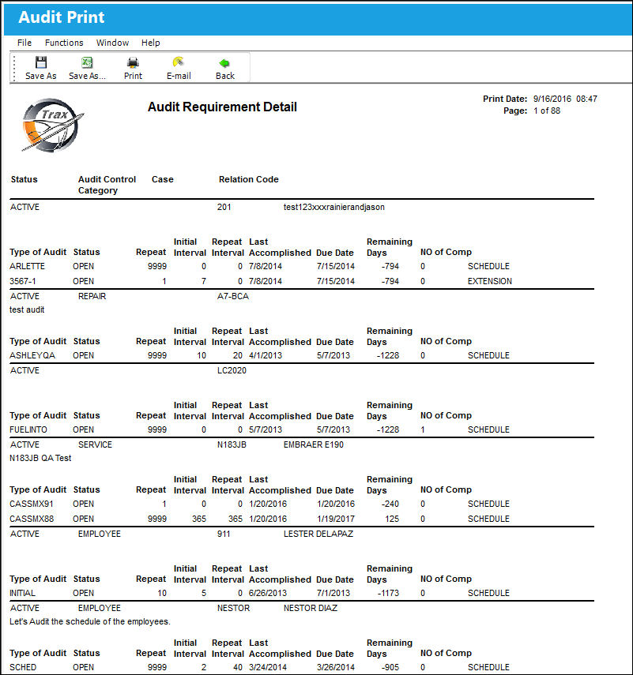633x675 pixels.
Task: Click due date 3/26/2014
Action: 336,667
